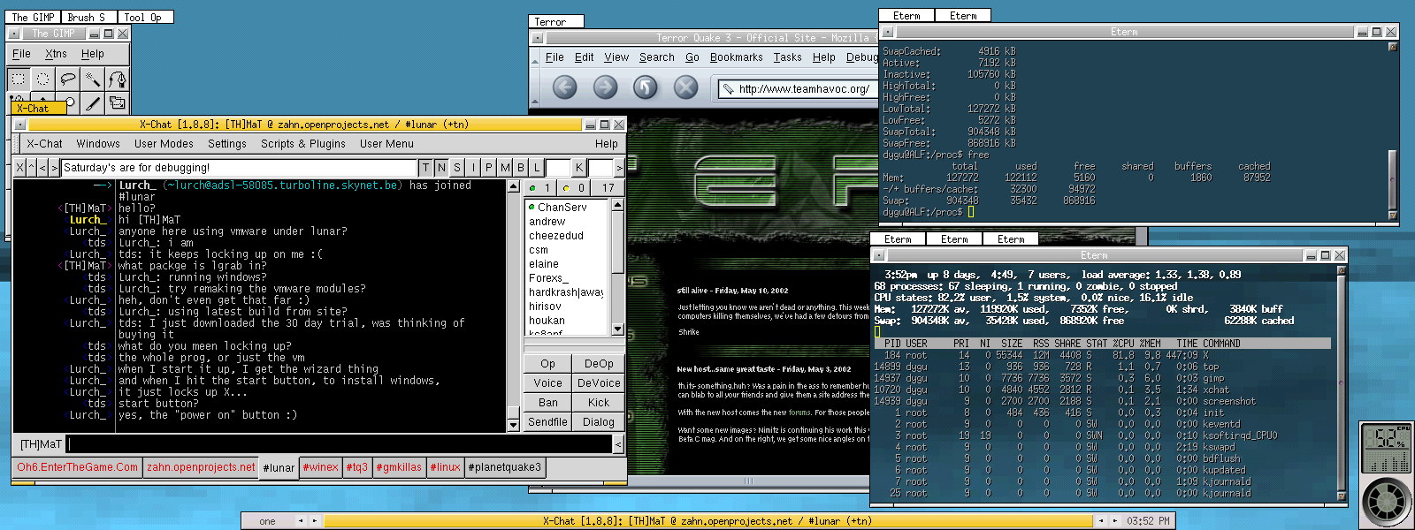Image resolution: width=1415 pixels, height=530 pixels.
Task: Pick the elliptical selection tool in GIMP
Action: coord(42,79)
